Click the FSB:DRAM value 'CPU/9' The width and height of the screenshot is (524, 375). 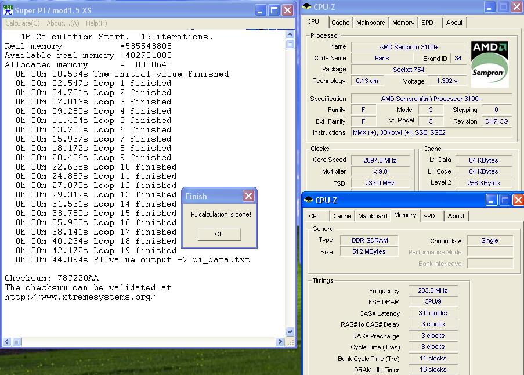tap(433, 301)
